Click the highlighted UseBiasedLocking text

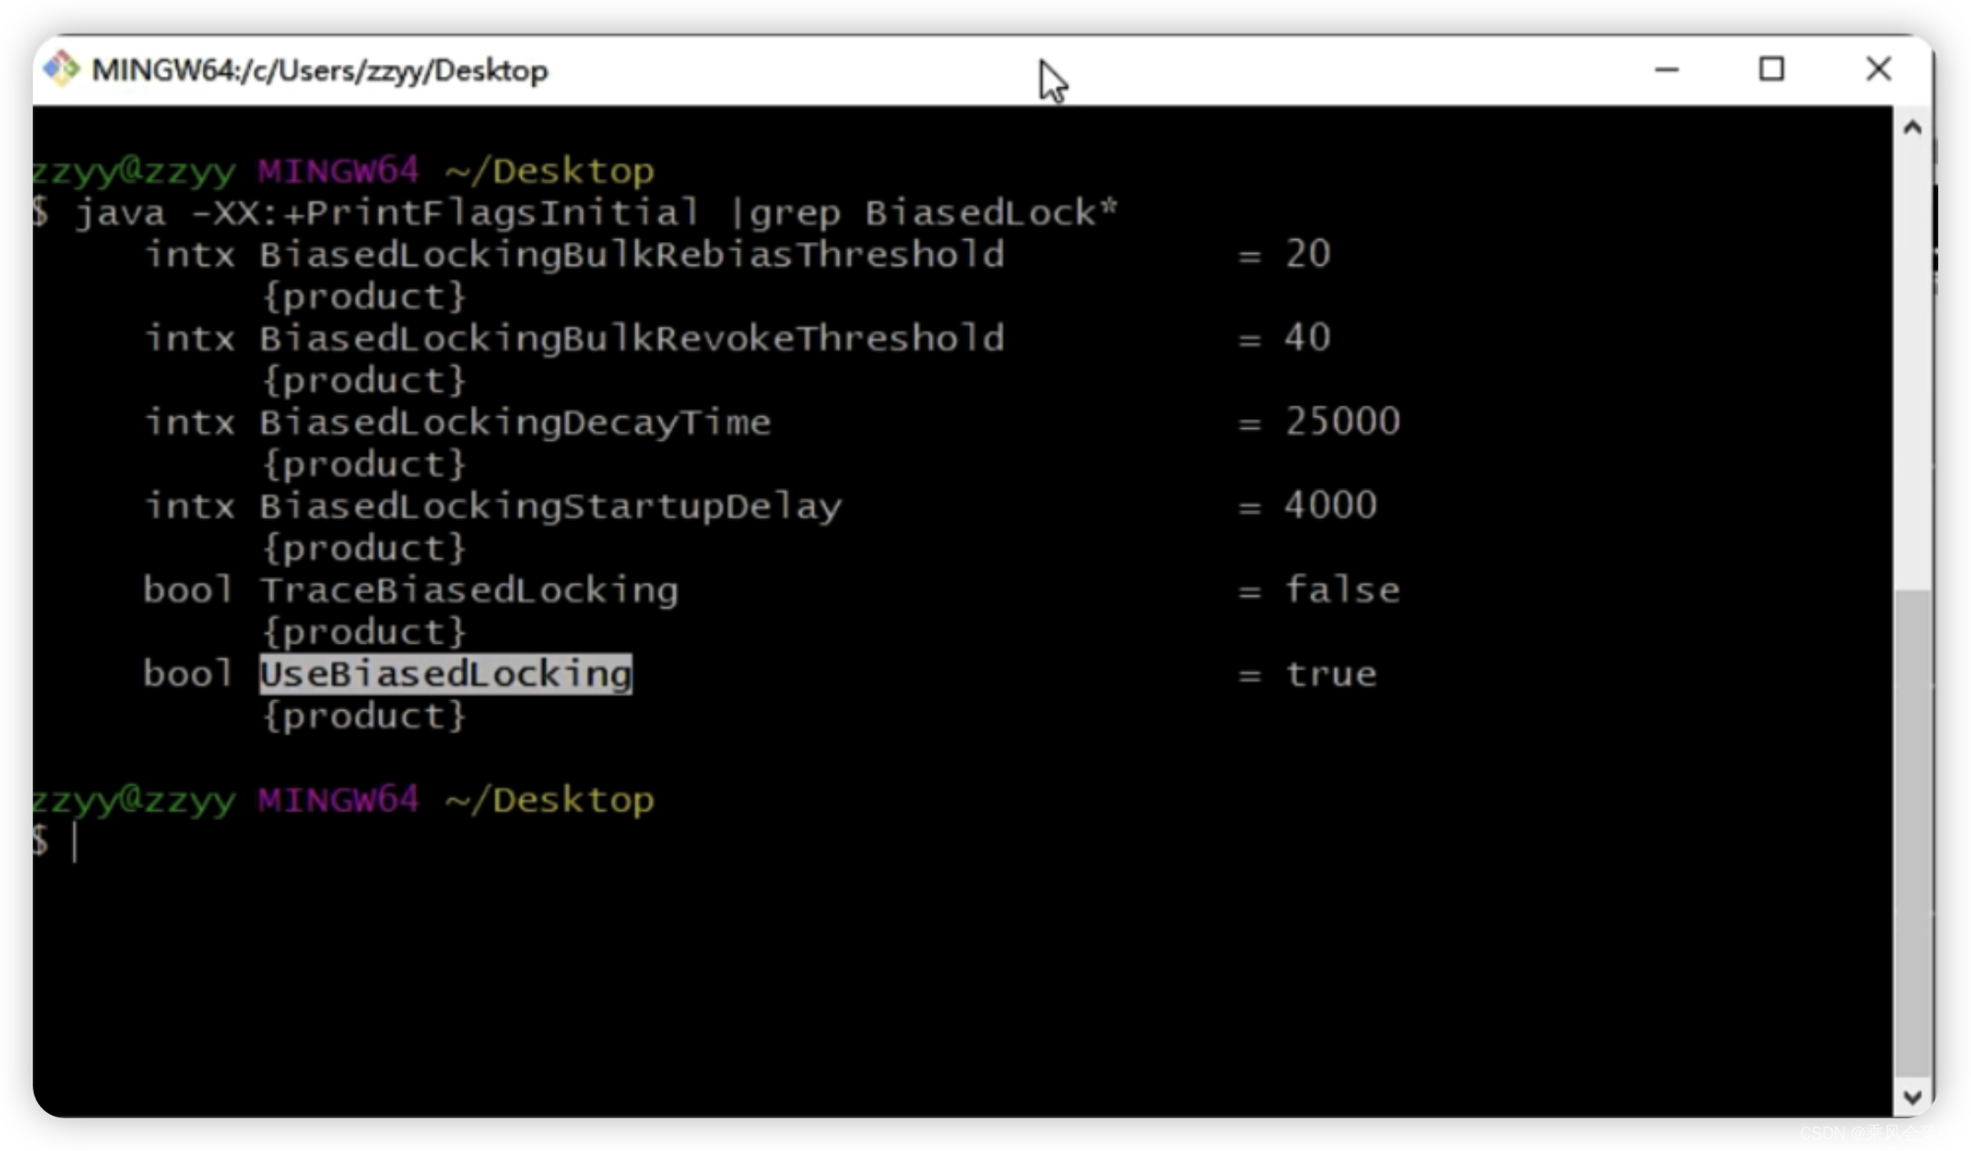(x=445, y=674)
